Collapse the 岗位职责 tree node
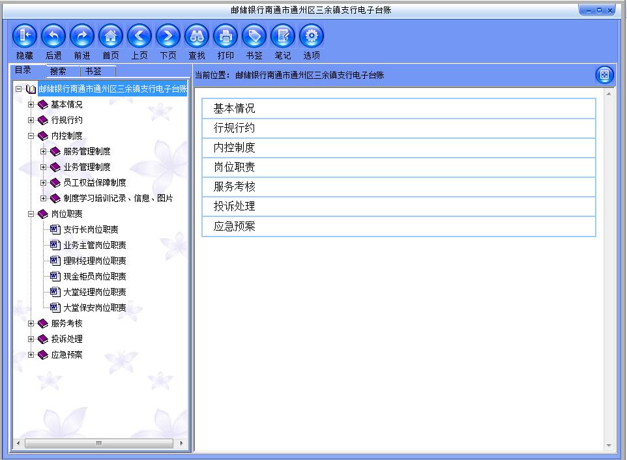This screenshot has height=460, width=627. coord(31,214)
